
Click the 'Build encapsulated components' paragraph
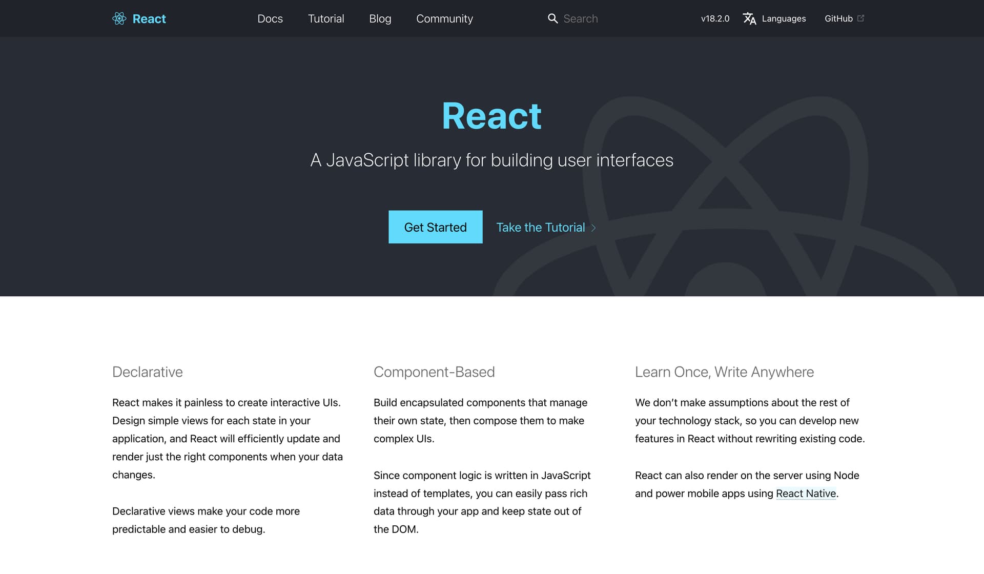click(x=481, y=421)
